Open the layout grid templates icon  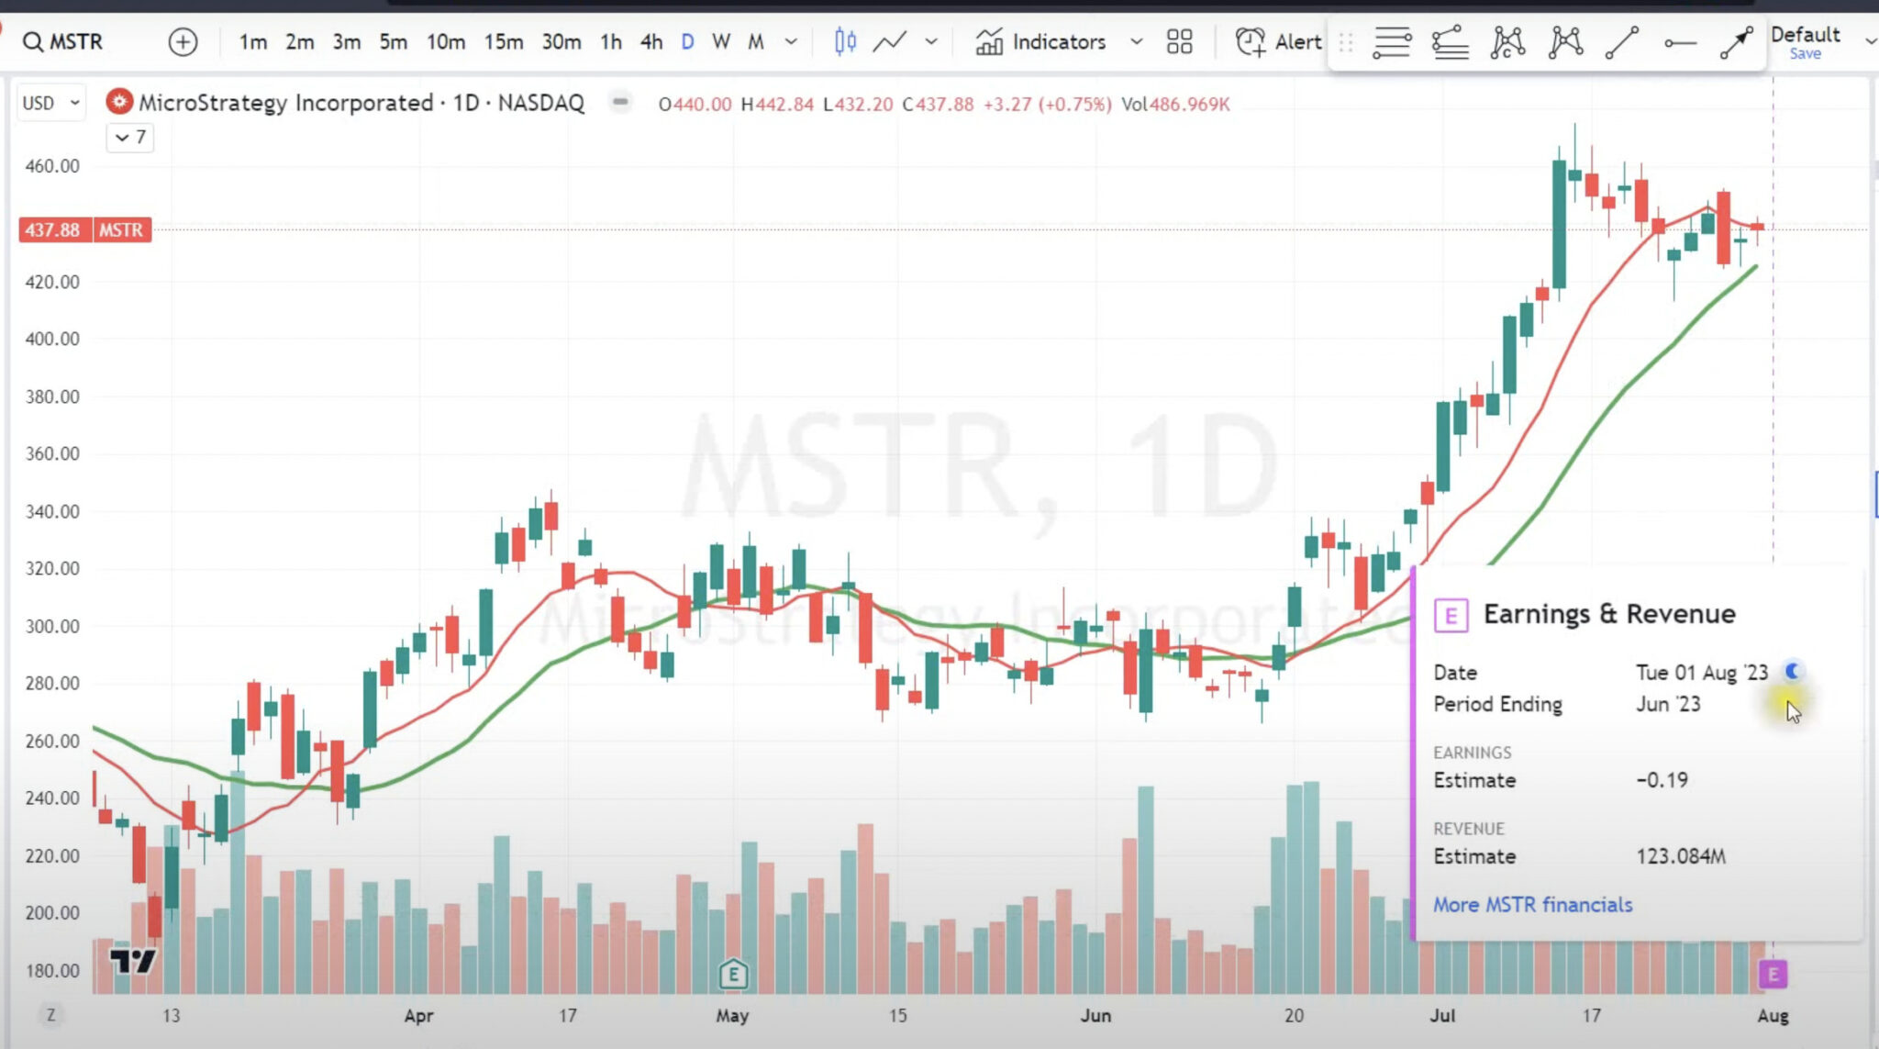click(1179, 41)
